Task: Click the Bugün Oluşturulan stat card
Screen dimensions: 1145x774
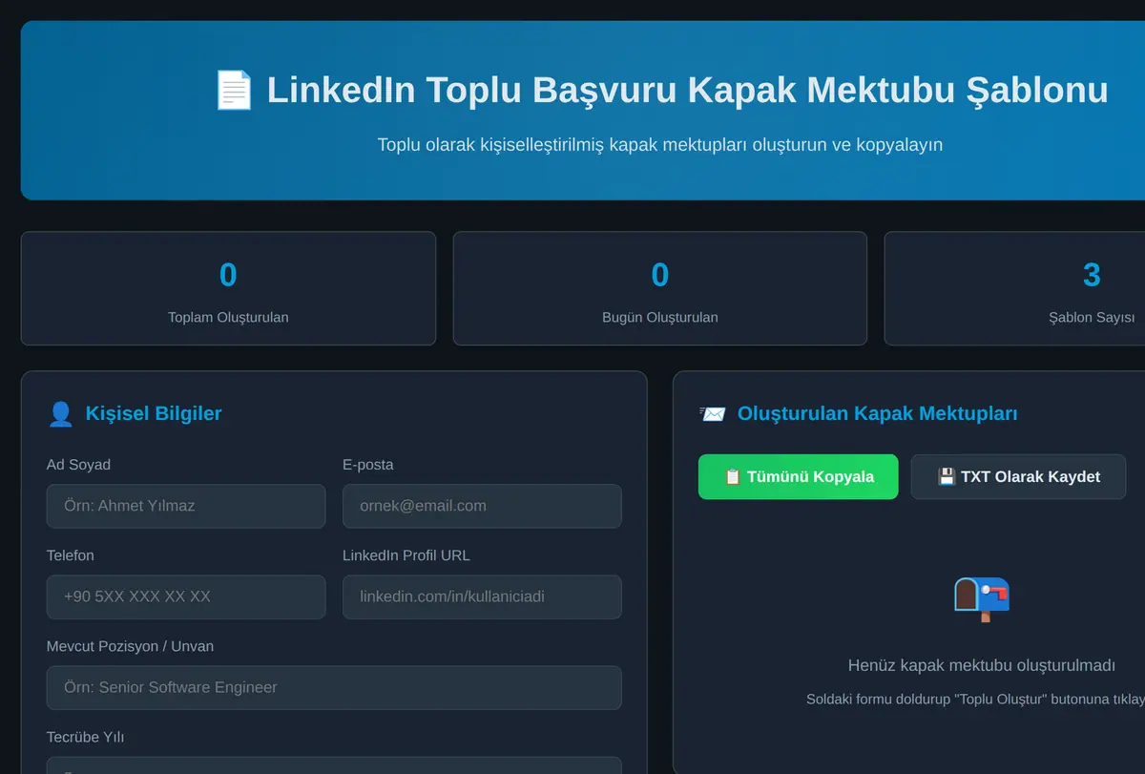Action: 660,288
